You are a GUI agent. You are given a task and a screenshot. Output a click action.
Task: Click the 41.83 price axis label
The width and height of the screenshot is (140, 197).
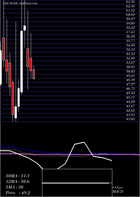130,115
